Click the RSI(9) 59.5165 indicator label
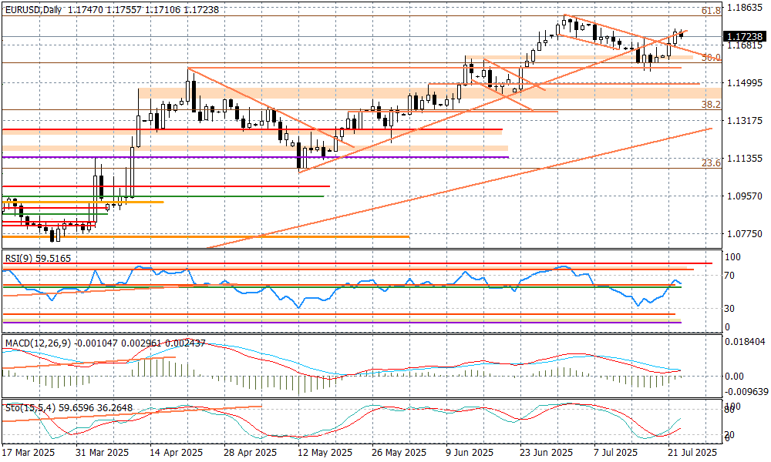The image size is (771, 462). click(38, 257)
